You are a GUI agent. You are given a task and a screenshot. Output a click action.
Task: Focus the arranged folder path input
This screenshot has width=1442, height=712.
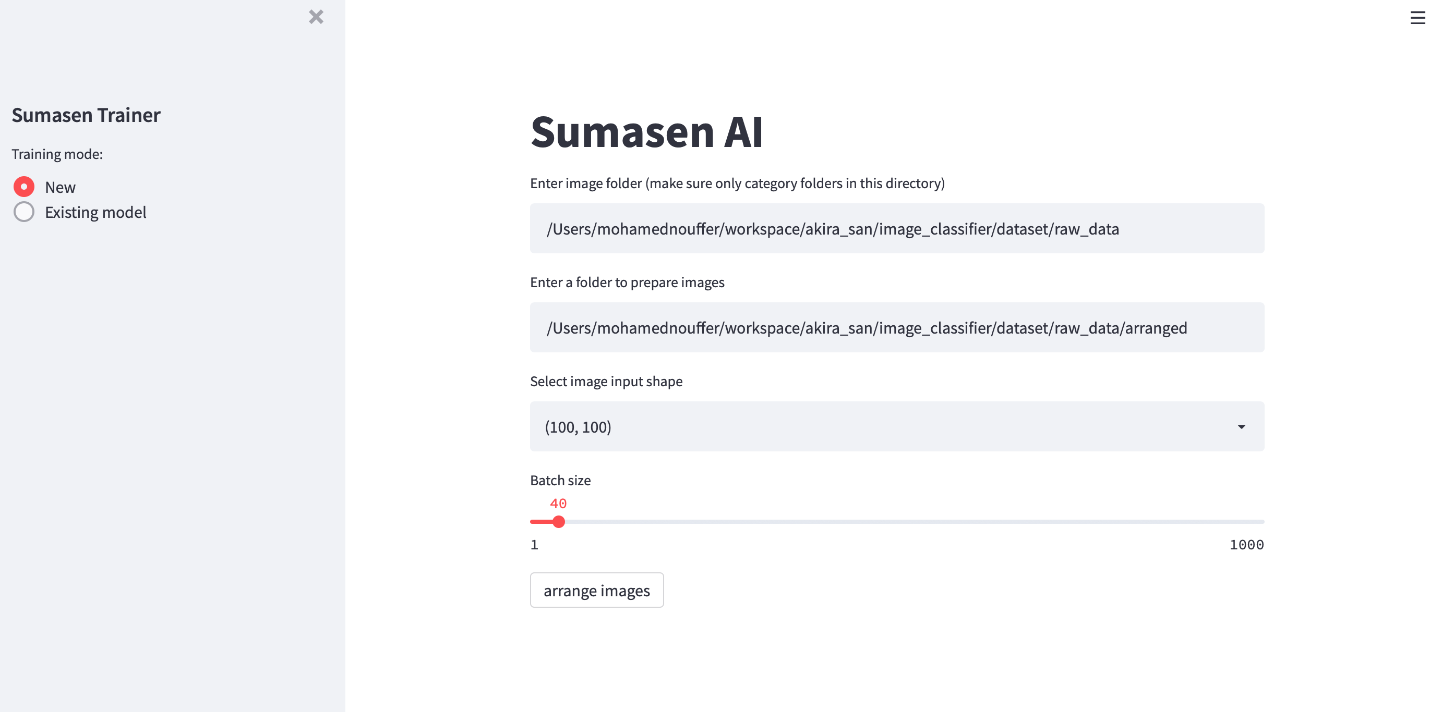(x=897, y=328)
